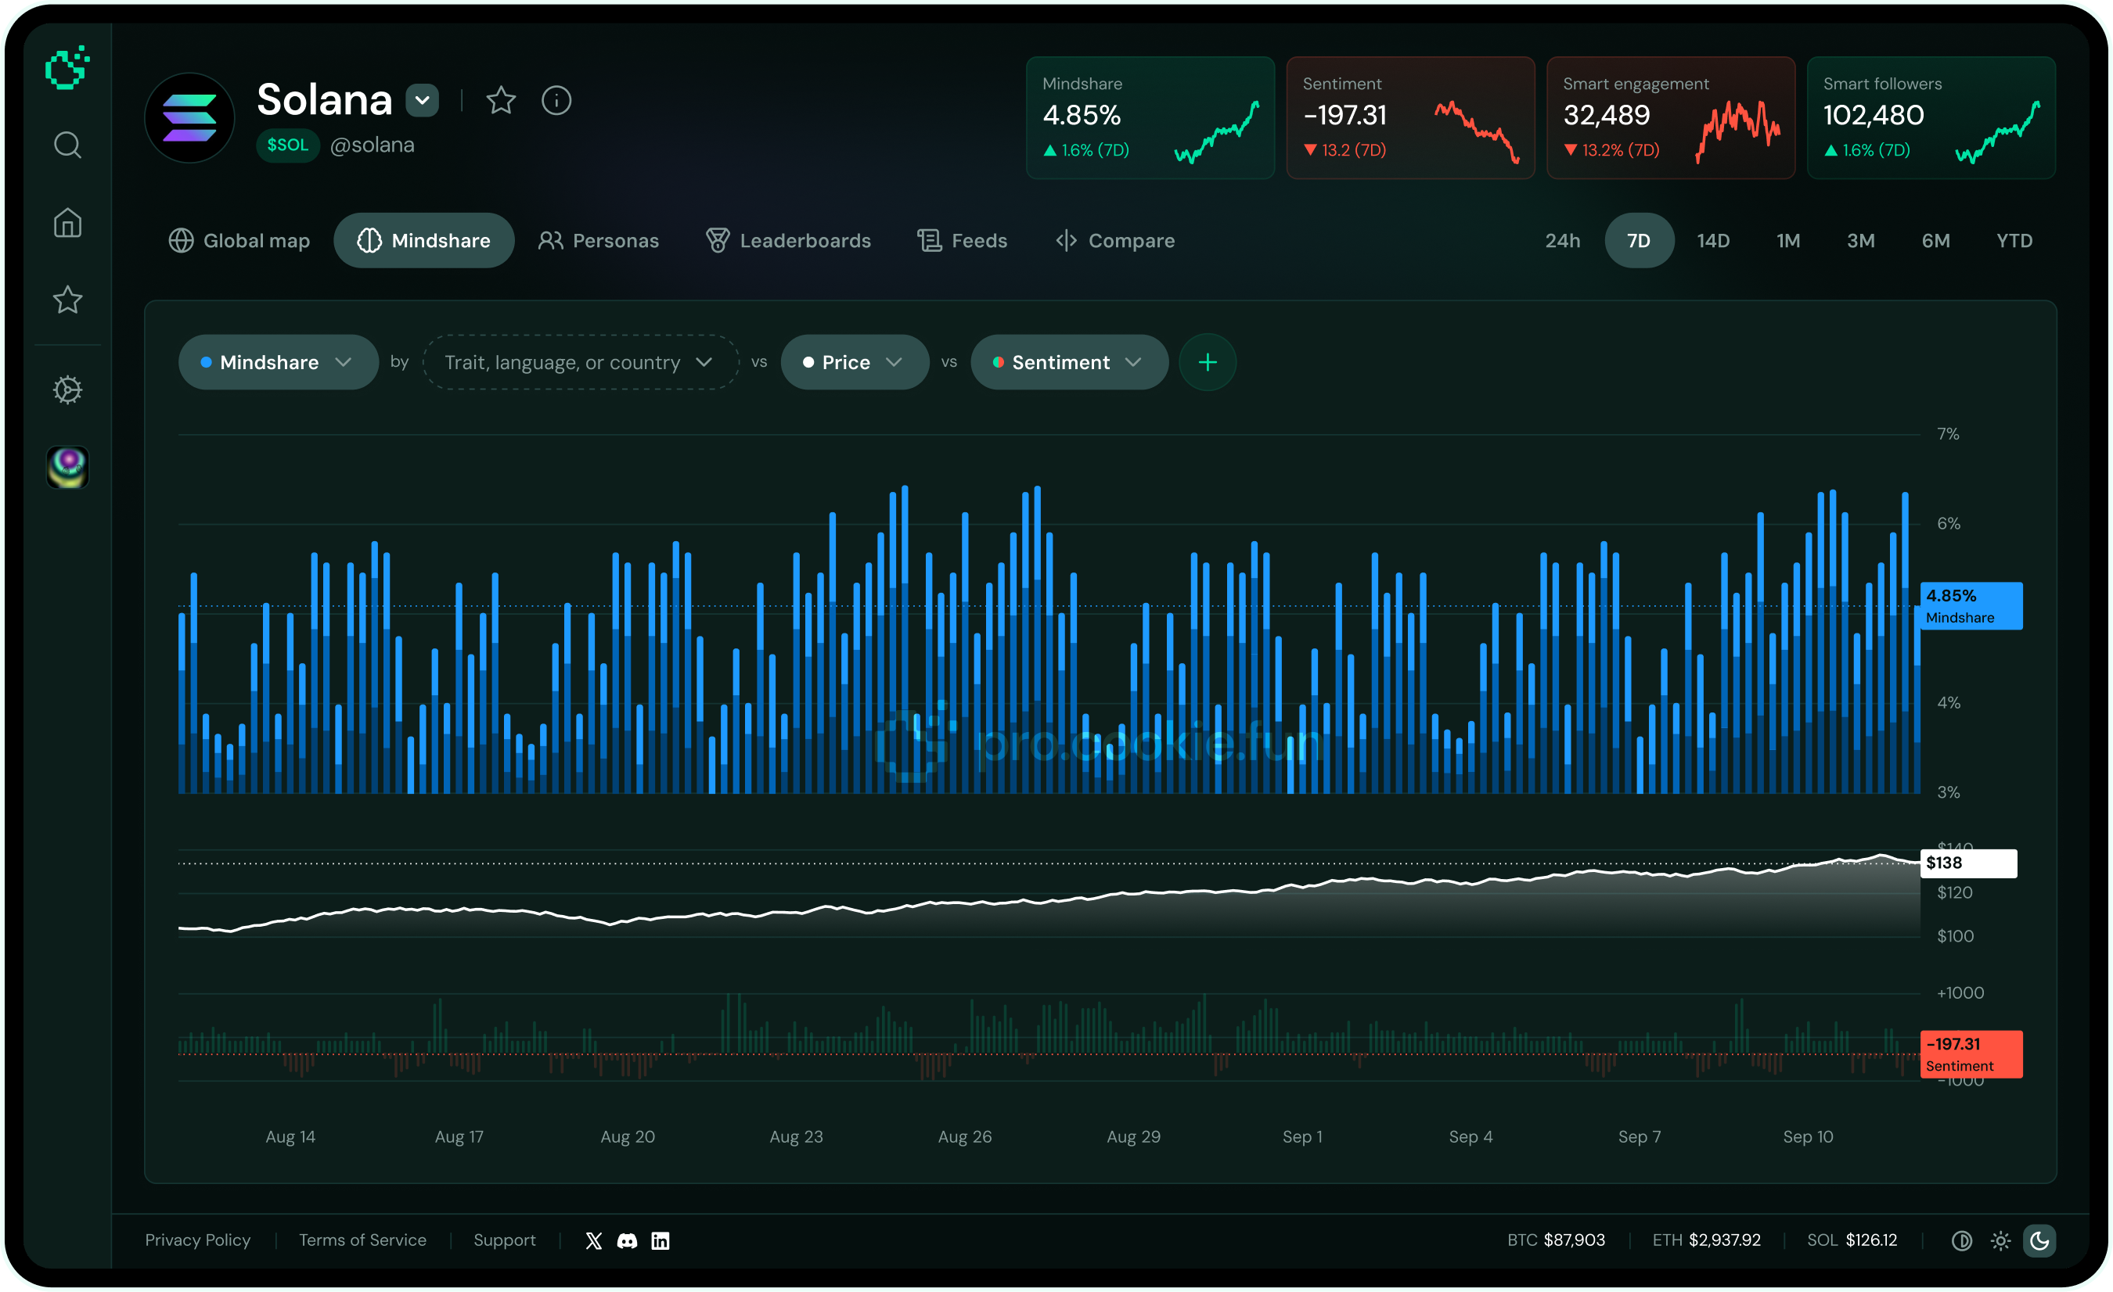Select the 3M time range
The height and width of the screenshot is (1292, 2113).
(1861, 241)
